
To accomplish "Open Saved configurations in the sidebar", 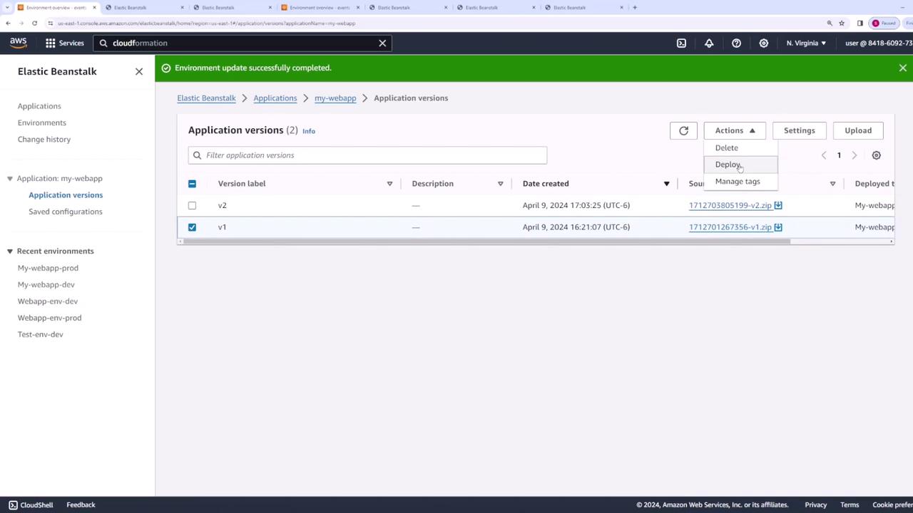I will (x=66, y=212).
